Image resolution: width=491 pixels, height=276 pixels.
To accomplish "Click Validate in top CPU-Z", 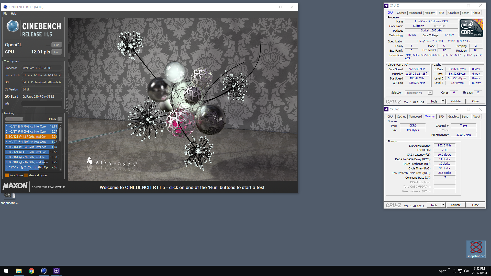I will (x=456, y=101).
